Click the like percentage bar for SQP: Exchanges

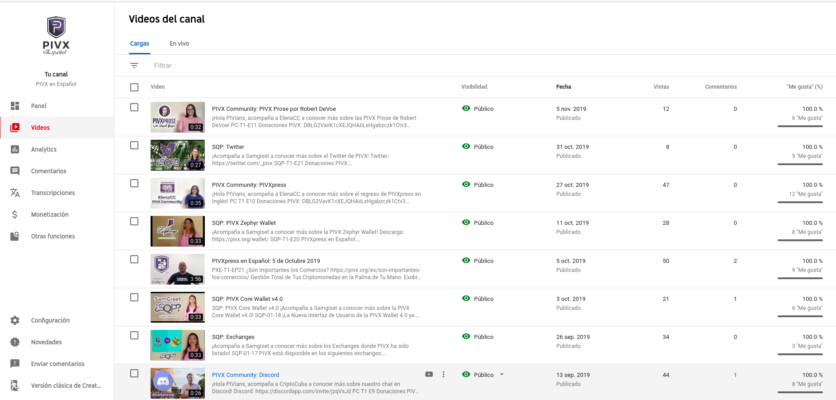pos(800,354)
